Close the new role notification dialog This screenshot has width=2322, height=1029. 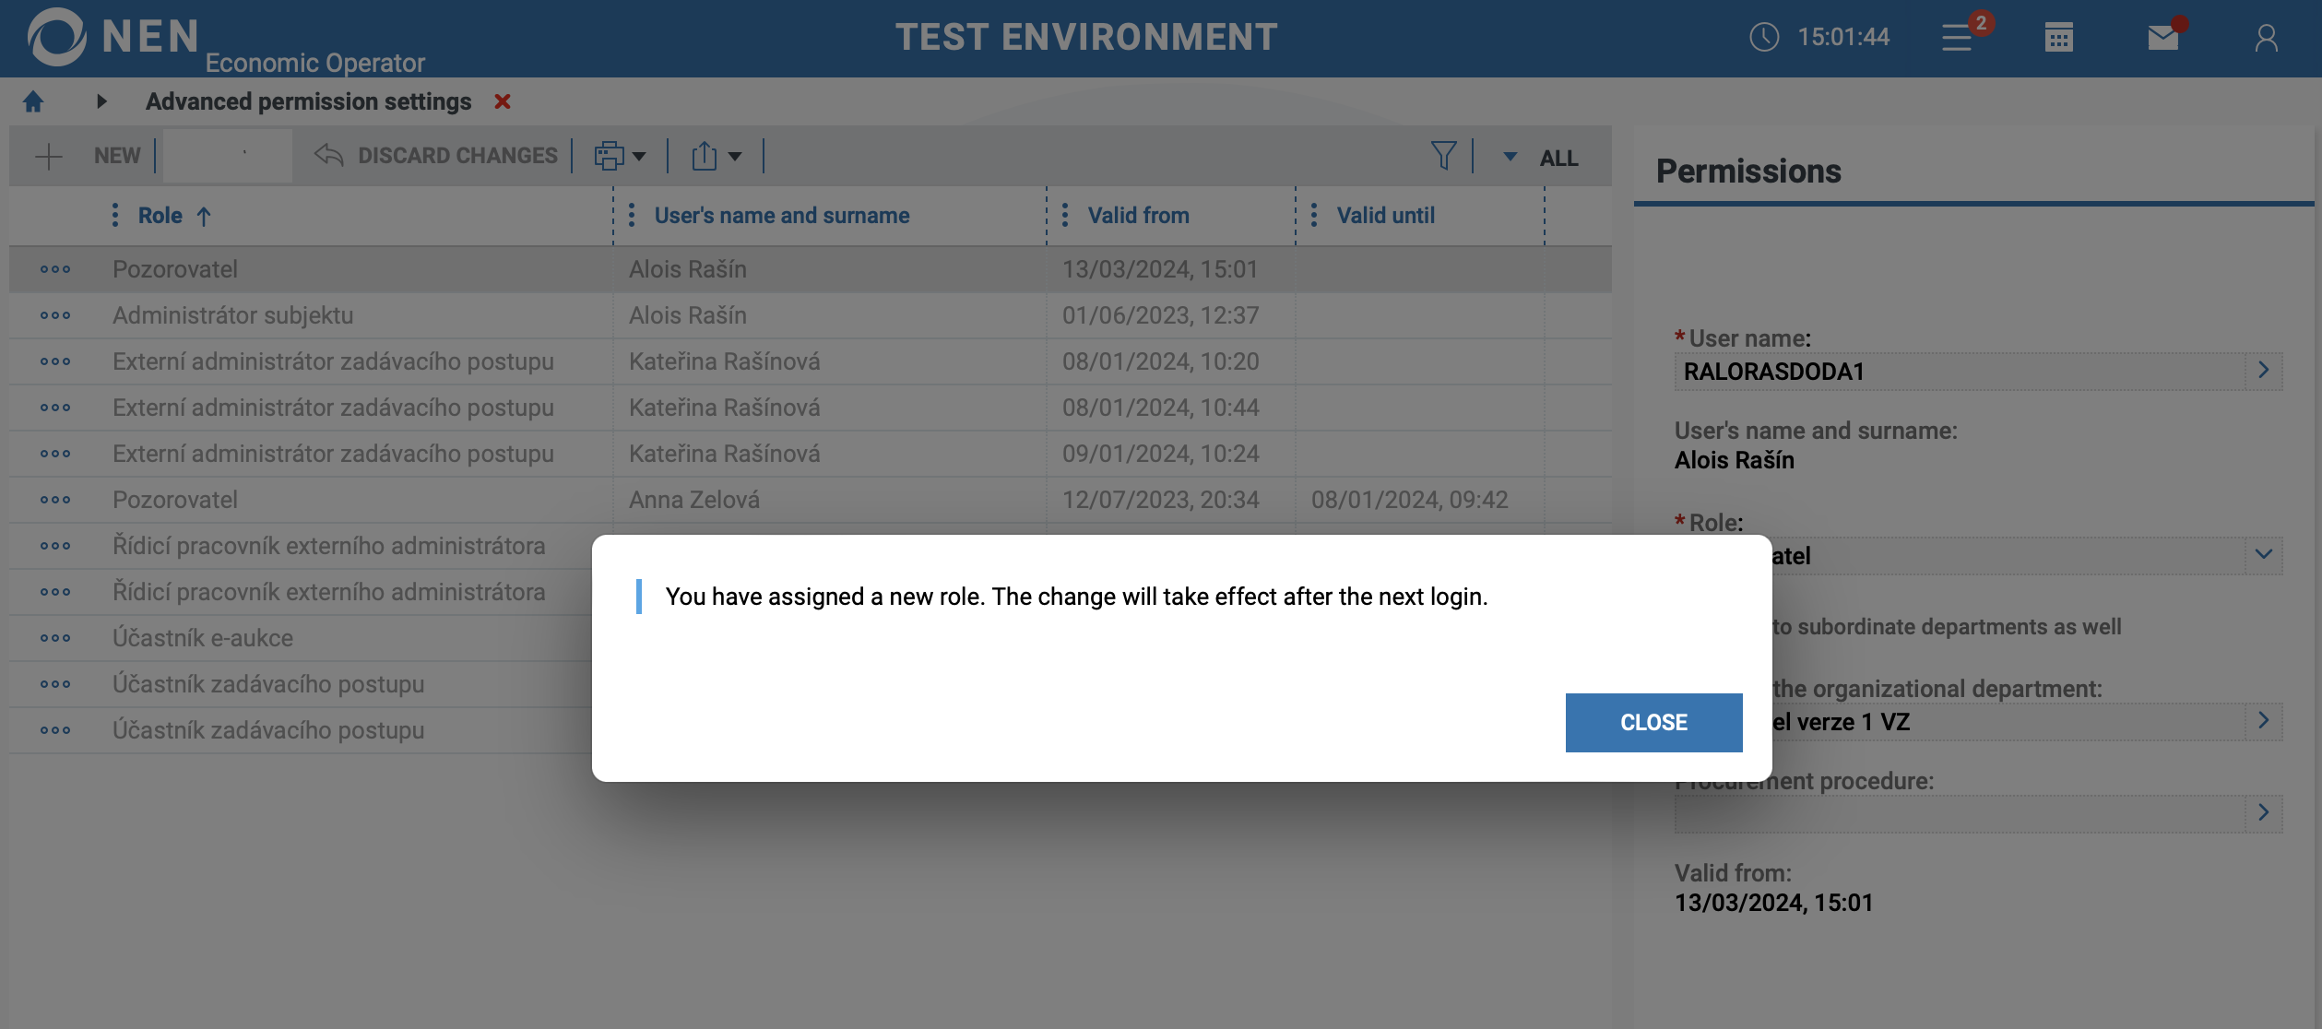[x=1653, y=722]
